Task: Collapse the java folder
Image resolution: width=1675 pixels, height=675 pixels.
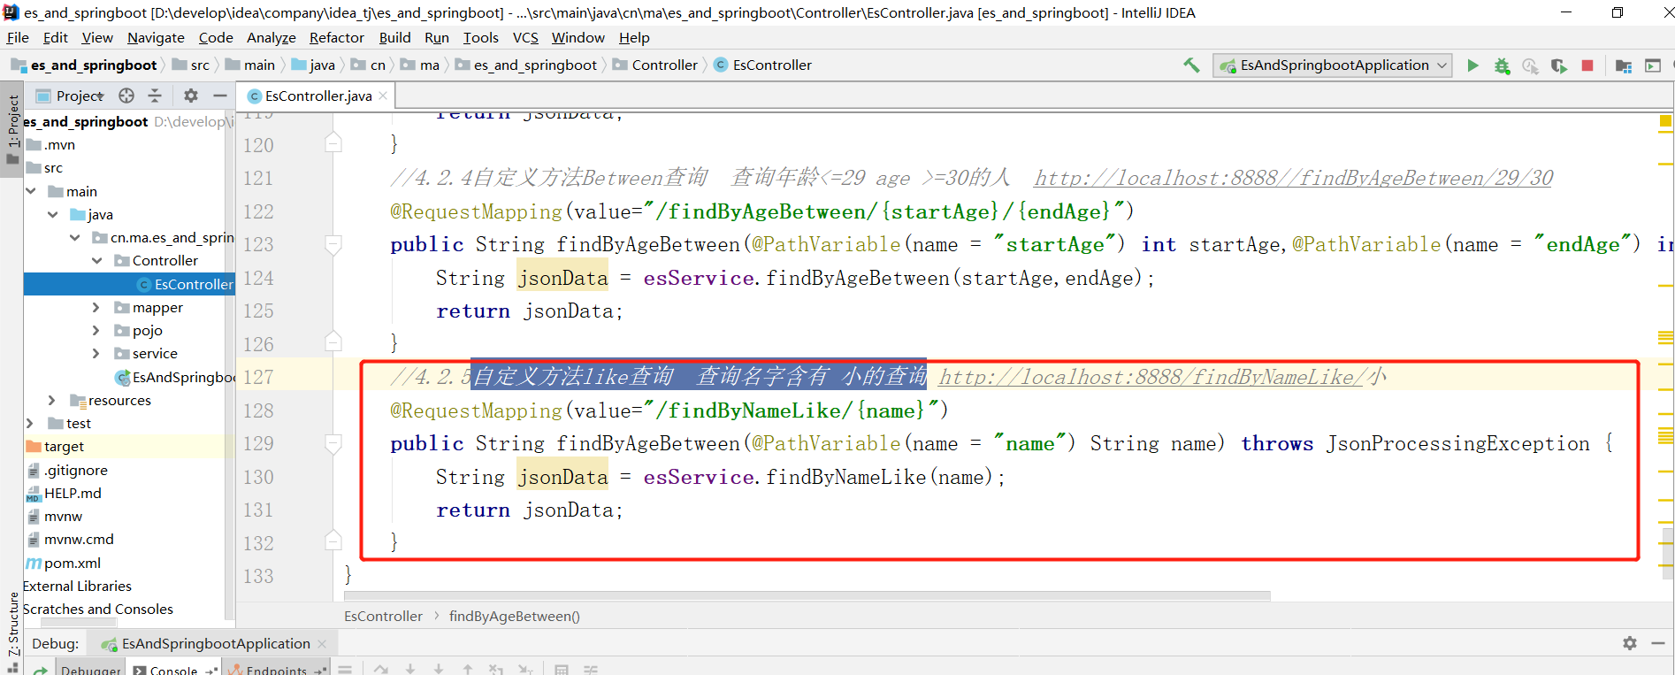Action: pyautogui.click(x=53, y=214)
